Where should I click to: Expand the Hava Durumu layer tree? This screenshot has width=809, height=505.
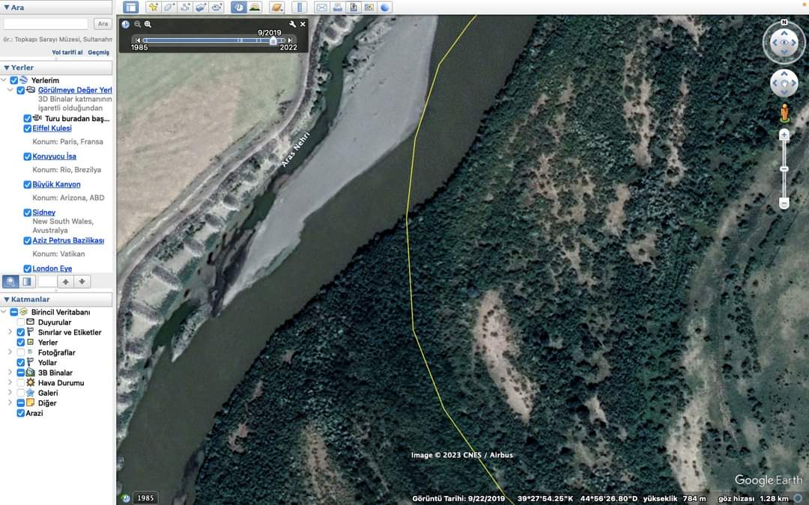(x=10, y=383)
